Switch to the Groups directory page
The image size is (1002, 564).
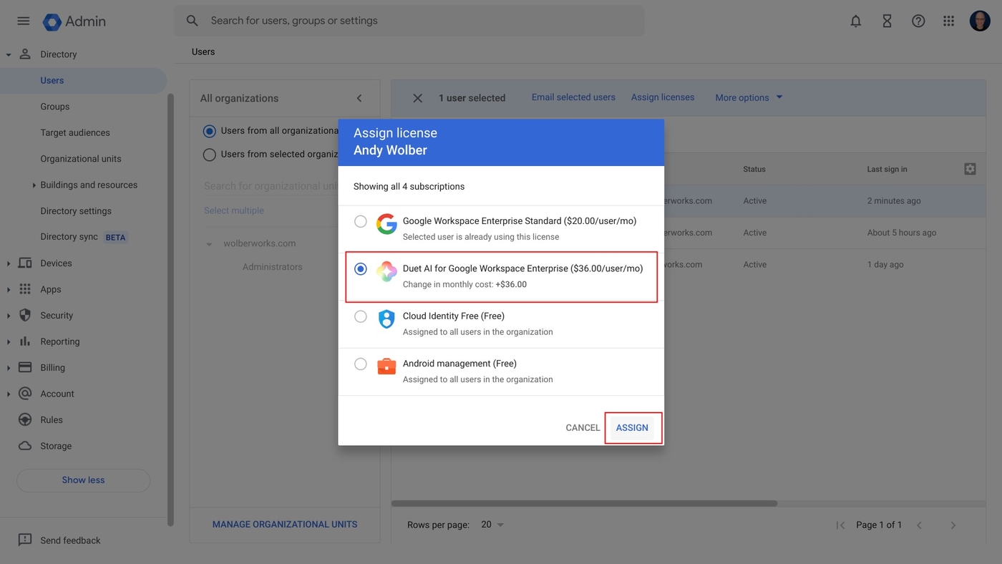click(x=54, y=106)
